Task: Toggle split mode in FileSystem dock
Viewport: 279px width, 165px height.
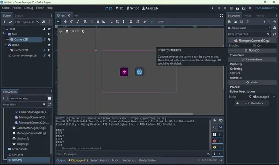Action: coord(50,99)
